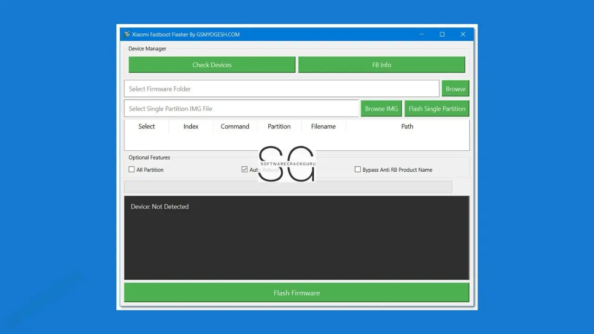Click the Browse IMG button
594x334 pixels.
pos(381,108)
